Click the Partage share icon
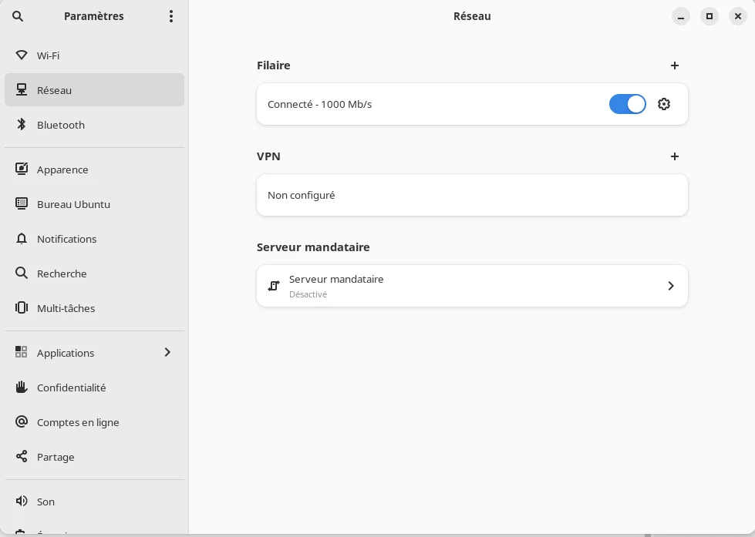 pyautogui.click(x=22, y=457)
